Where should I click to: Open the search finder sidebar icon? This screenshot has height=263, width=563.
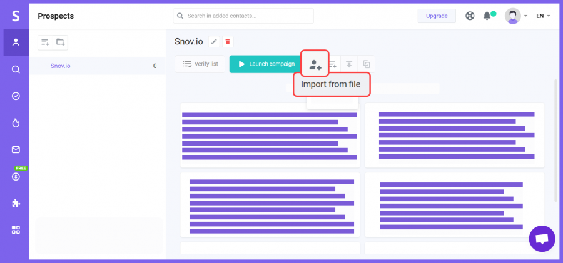tap(16, 69)
